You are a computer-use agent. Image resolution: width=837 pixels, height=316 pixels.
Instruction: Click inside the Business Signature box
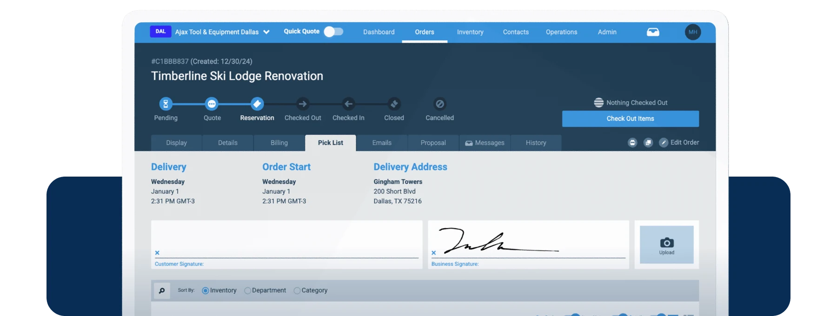pos(529,244)
